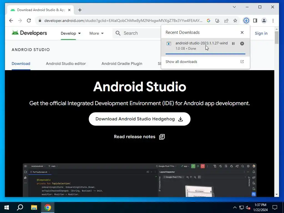
Task: Click the install app icon in the address bar
Action: 217,21
